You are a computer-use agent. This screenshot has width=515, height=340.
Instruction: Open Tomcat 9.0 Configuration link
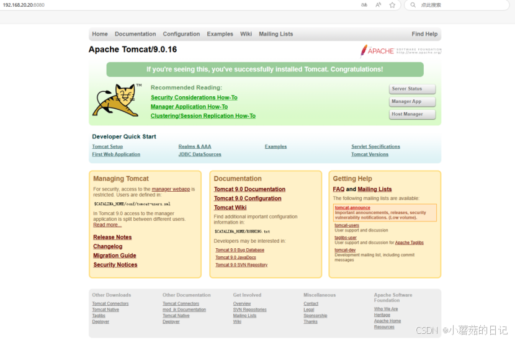248,199
